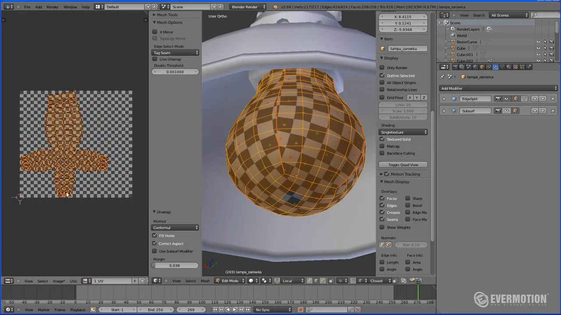
Task: Enable the Only Render checkbox
Action: pos(382,68)
